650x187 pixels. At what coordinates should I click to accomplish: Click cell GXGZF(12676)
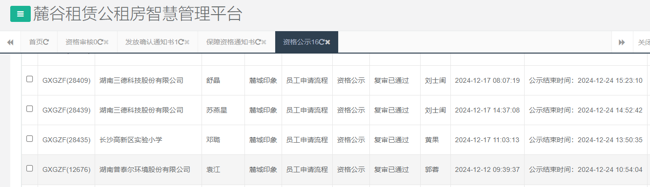pos(66,169)
